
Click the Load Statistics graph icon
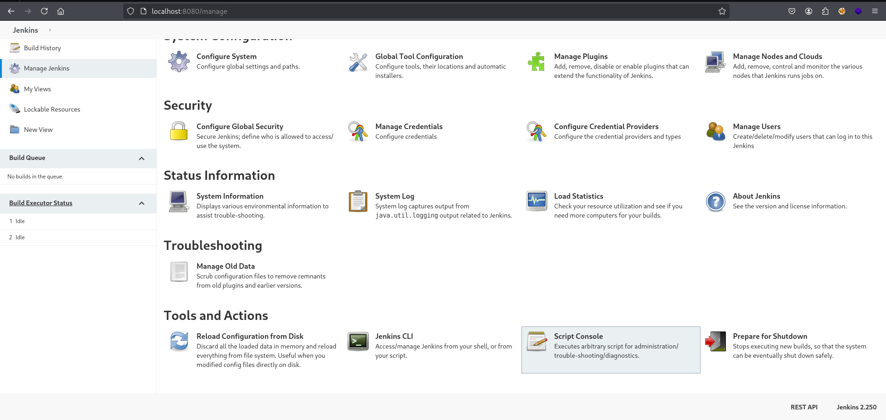[x=537, y=201]
